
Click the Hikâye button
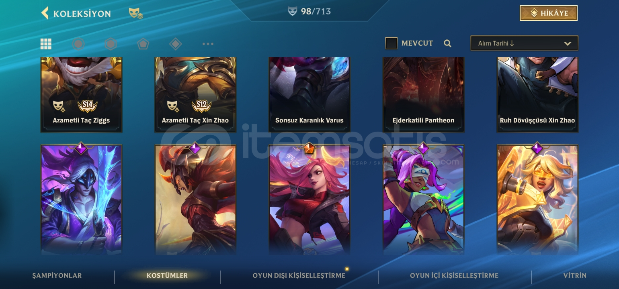pyautogui.click(x=549, y=13)
